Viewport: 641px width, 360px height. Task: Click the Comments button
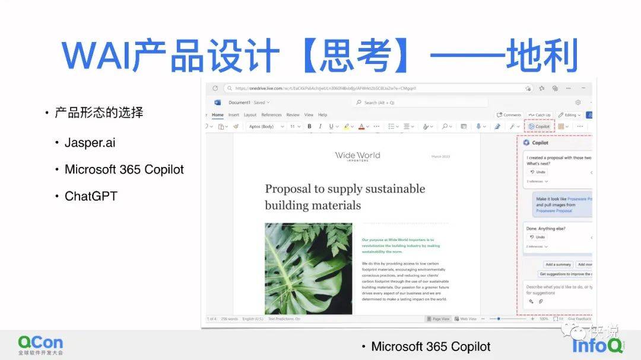(x=509, y=115)
